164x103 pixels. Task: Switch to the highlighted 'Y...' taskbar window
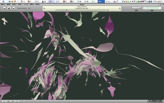coord(51,2)
